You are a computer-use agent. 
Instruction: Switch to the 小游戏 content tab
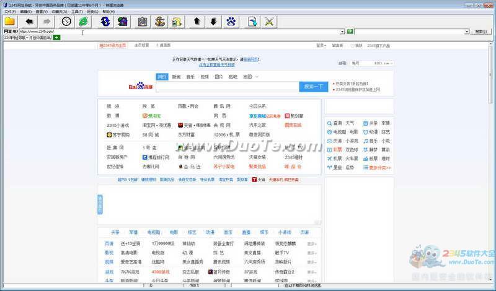pyautogui.click(x=285, y=232)
